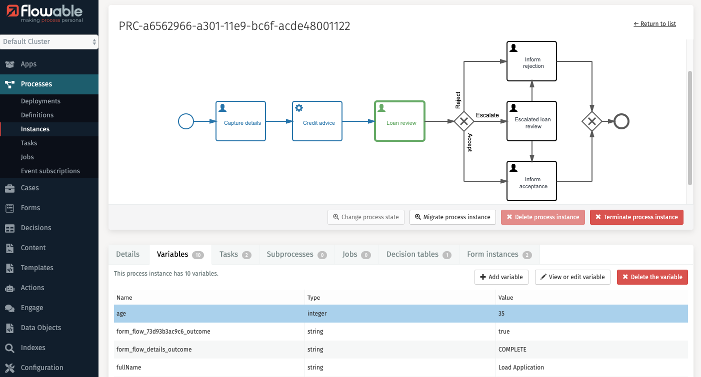Click the Actions robot icon
The width and height of the screenshot is (701, 377).
[x=9, y=288]
